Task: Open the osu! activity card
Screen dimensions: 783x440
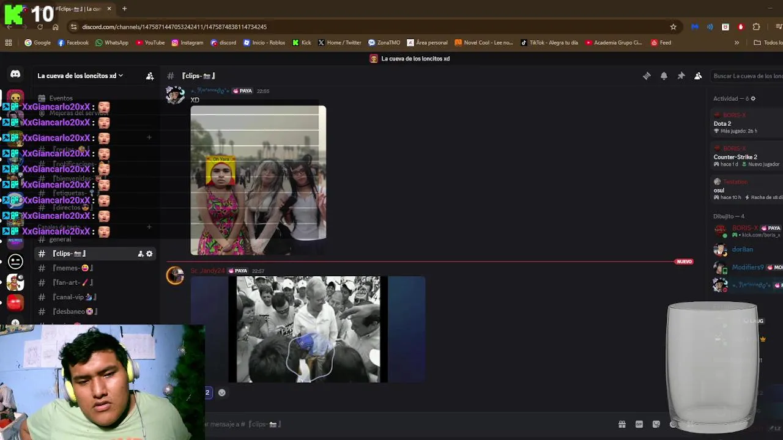Action: click(748, 189)
